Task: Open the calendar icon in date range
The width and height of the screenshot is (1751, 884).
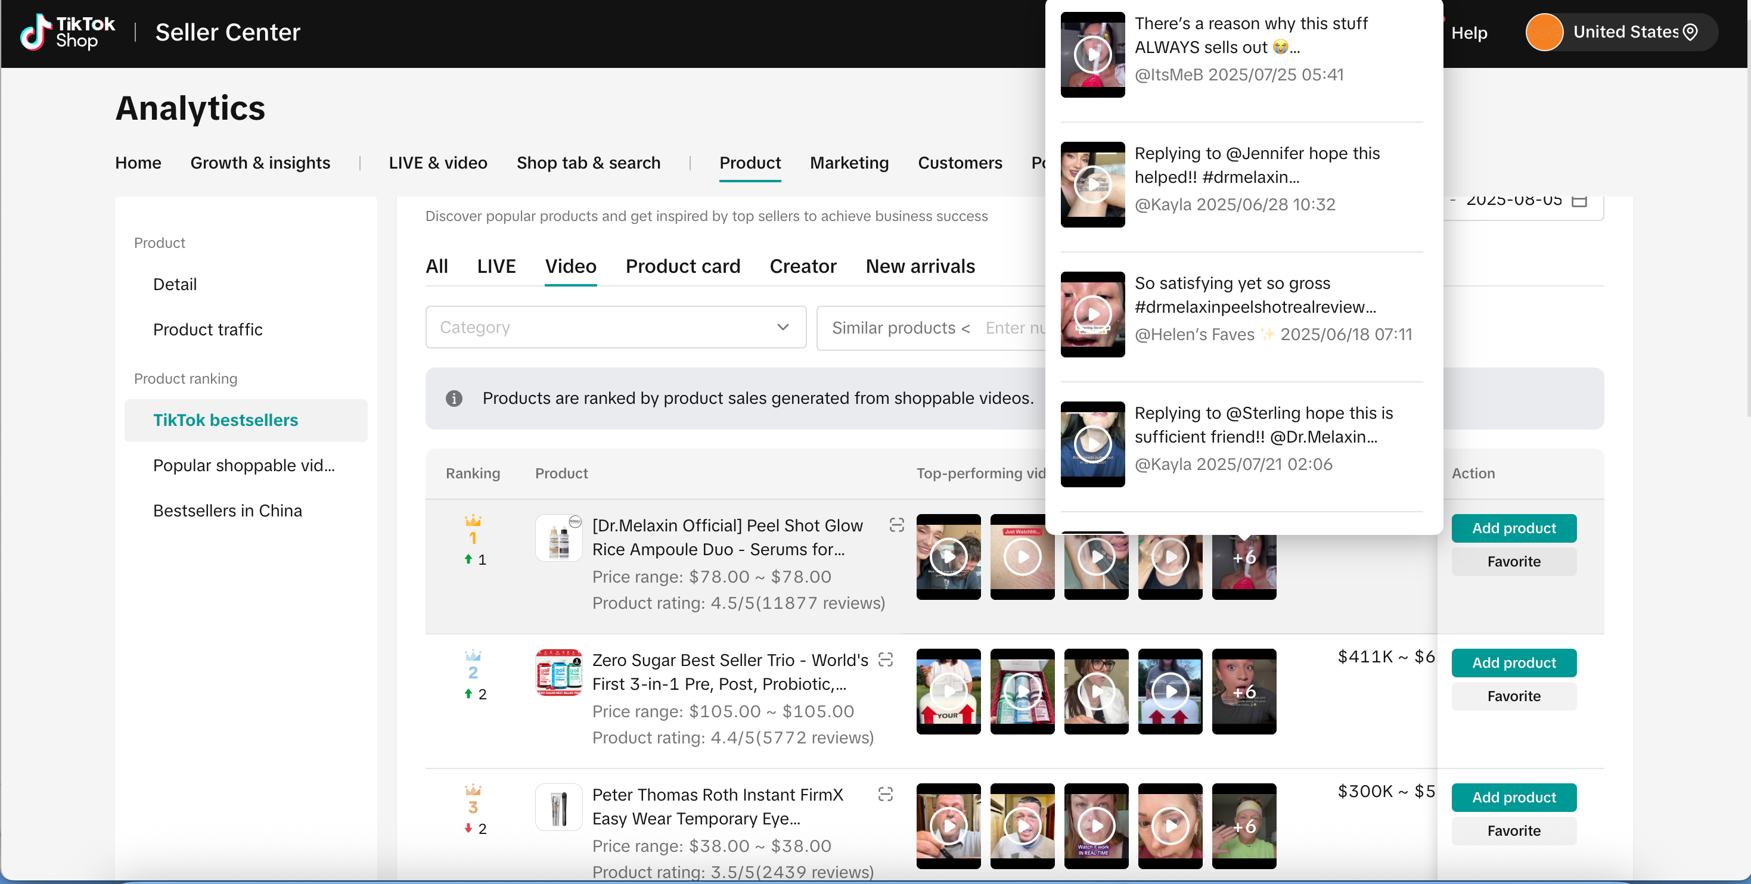Action: coord(1580,201)
